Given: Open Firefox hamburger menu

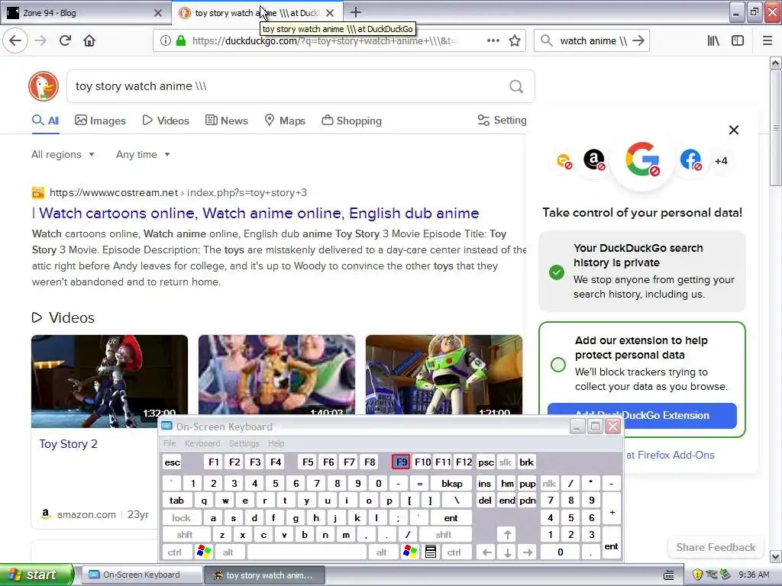Looking at the screenshot, I should coord(767,40).
